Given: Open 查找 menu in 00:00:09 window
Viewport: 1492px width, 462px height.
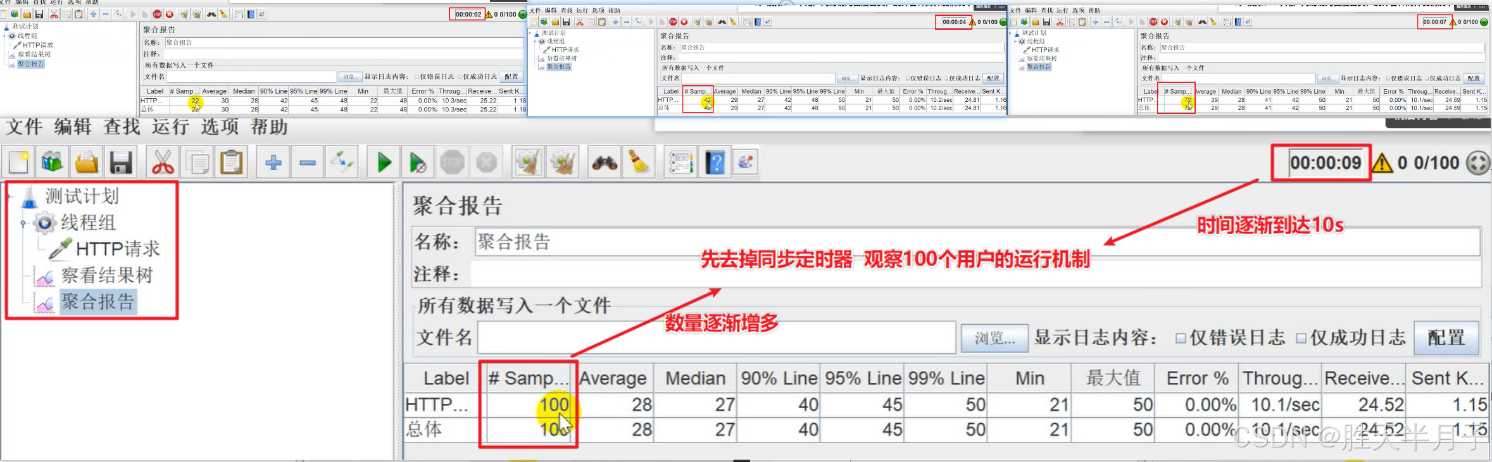Looking at the screenshot, I should tap(122, 127).
